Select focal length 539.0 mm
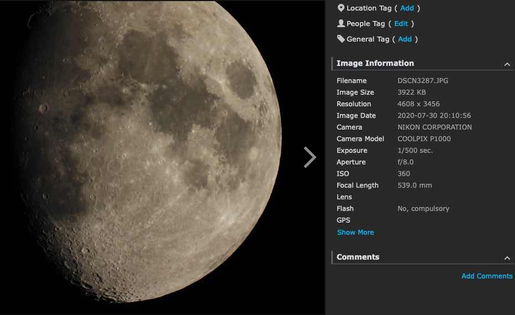 pos(415,185)
